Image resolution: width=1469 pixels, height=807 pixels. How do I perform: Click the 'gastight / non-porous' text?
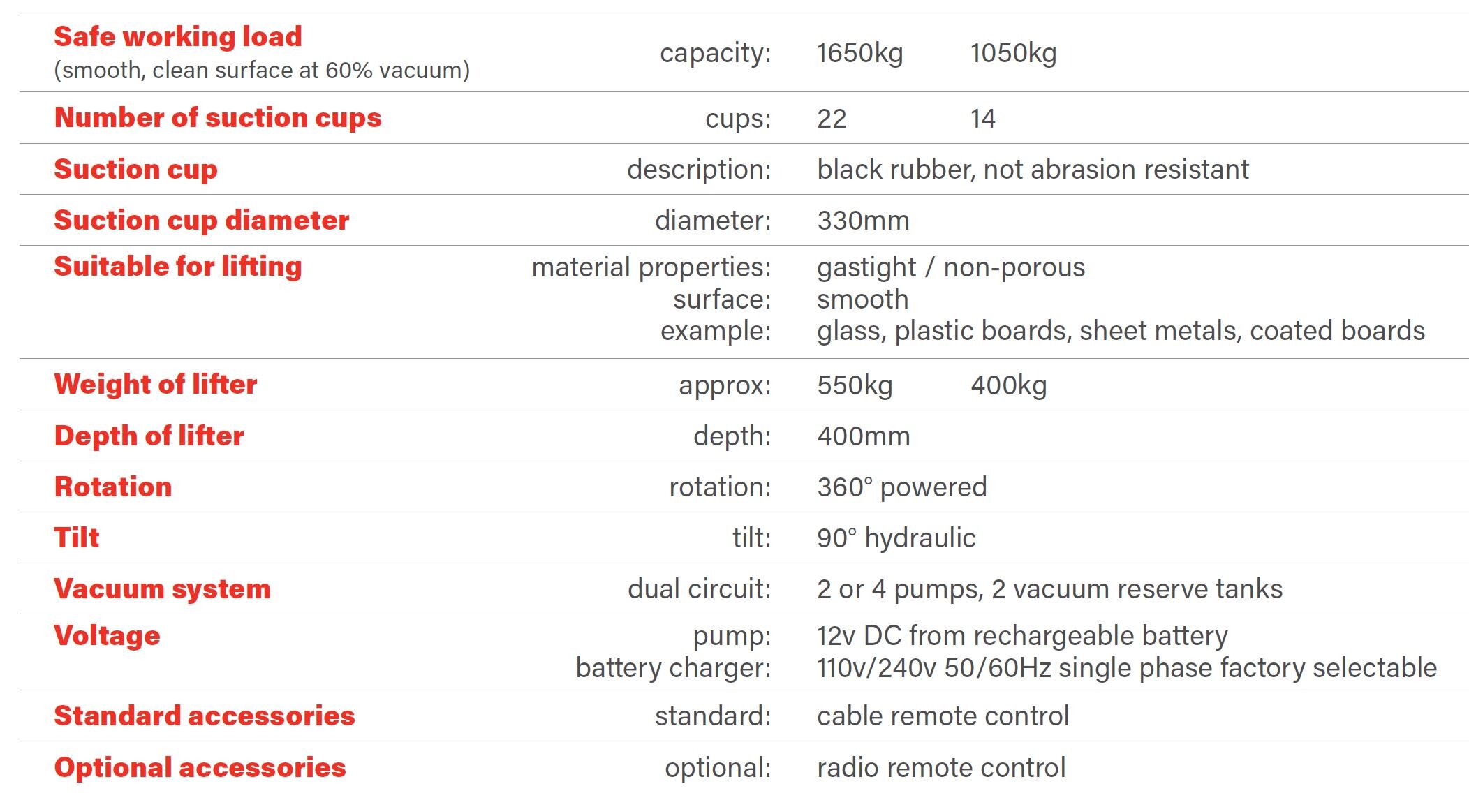tap(951, 267)
